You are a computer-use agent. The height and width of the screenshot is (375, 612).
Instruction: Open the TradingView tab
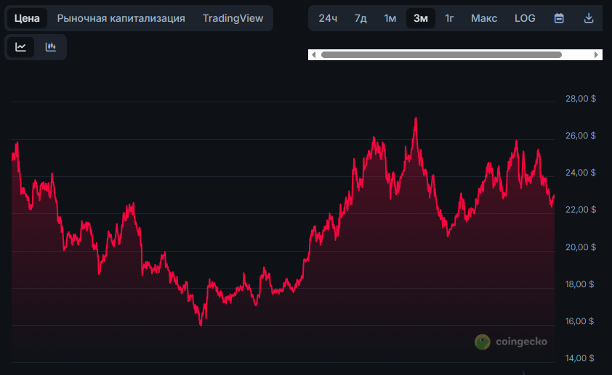pos(233,18)
